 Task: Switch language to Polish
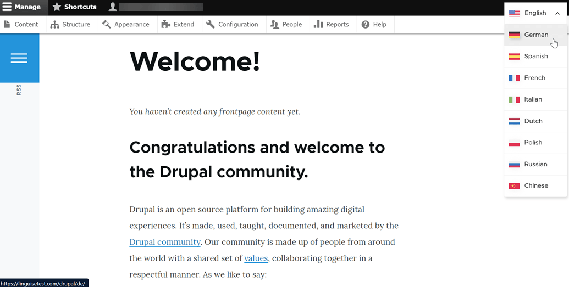click(535, 143)
